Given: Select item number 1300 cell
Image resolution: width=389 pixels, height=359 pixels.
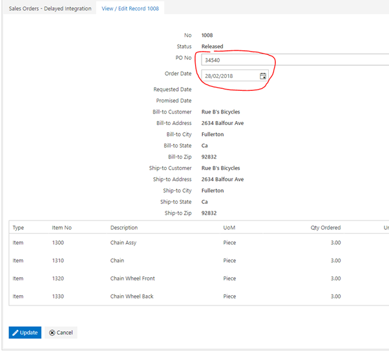Looking at the screenshot, I should [x=58, y=243].
